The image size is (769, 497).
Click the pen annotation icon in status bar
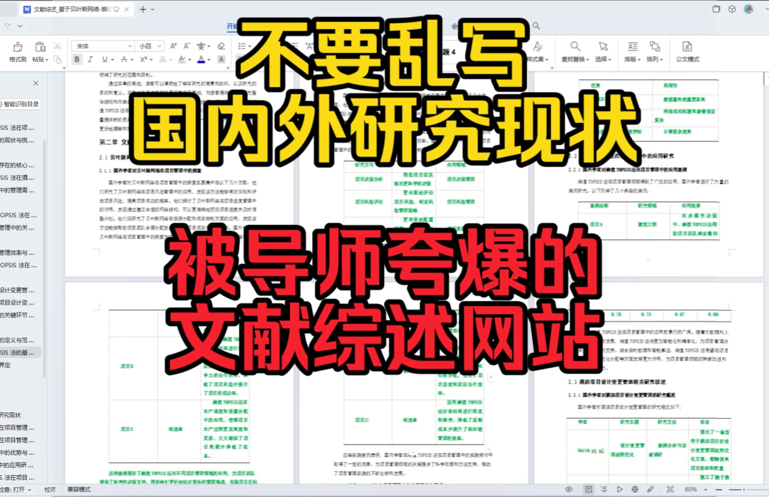tap(651, 489)
